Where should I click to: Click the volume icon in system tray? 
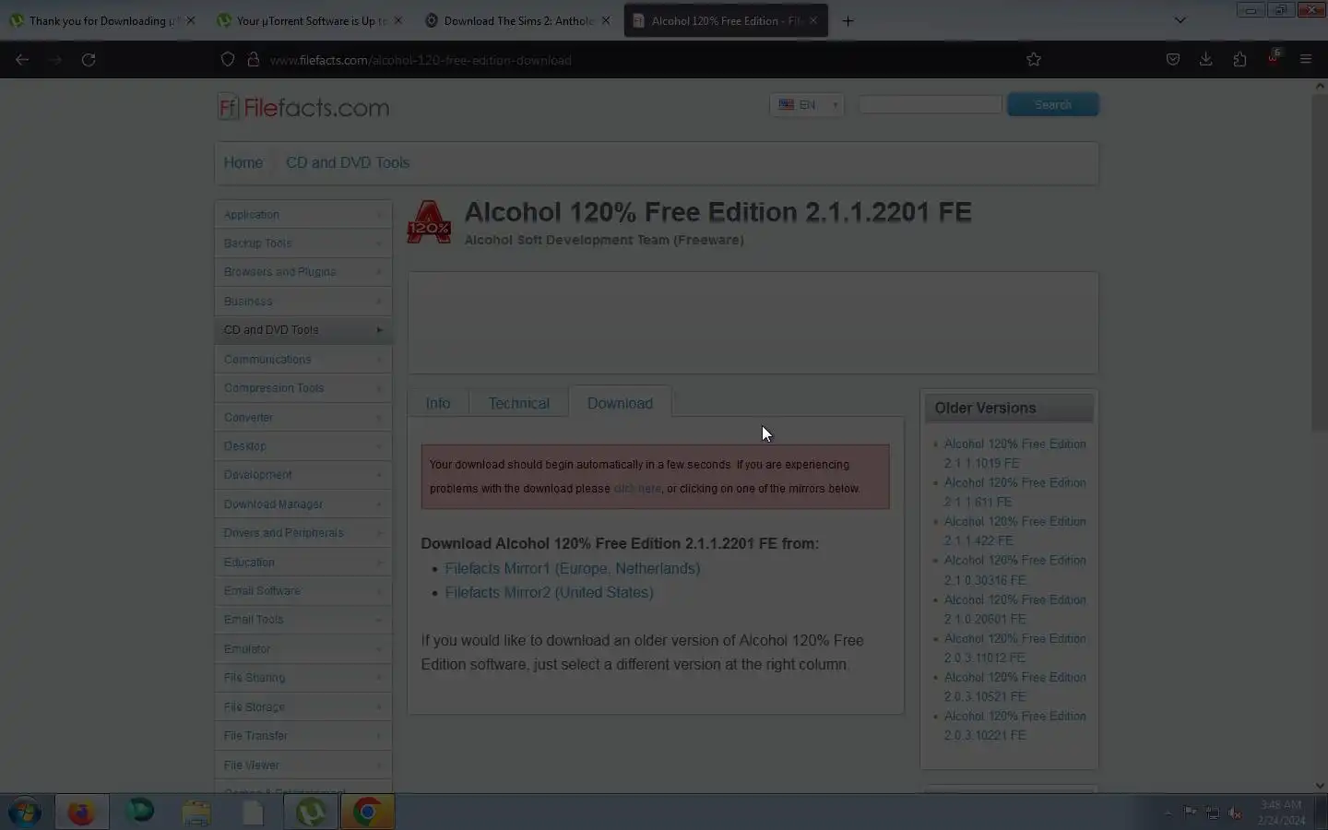point(1235,812)
